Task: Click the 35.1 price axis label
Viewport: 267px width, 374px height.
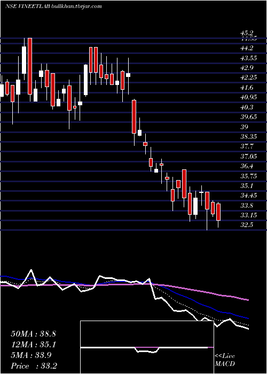Action: point(247,186)
